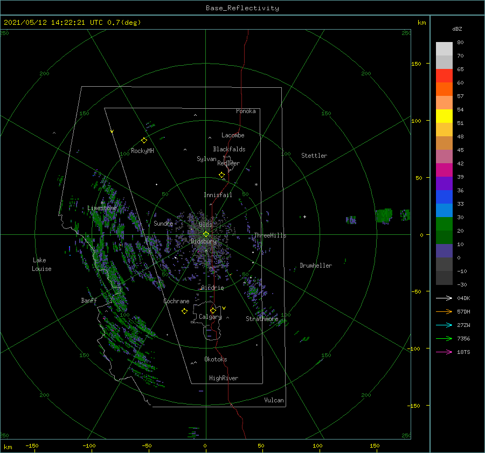485x453 pixels.
Task: Click the magenta 18TS arrow in legend
Action: coord(444,352)
